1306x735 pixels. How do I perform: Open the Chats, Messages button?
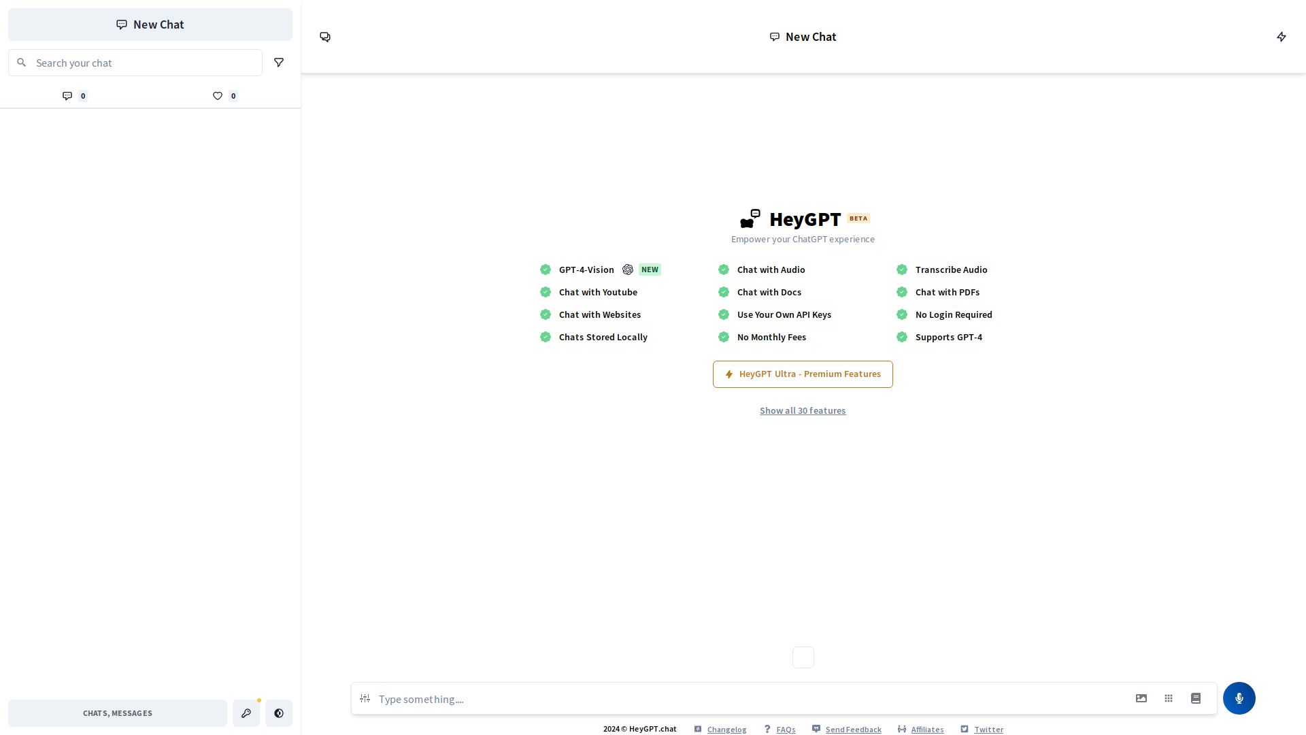[x=118, y=713]
